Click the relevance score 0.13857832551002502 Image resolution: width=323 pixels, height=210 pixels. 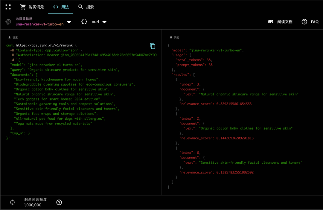point(235,173)
